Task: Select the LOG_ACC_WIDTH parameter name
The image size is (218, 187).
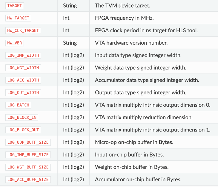Action: click(23, 80)
